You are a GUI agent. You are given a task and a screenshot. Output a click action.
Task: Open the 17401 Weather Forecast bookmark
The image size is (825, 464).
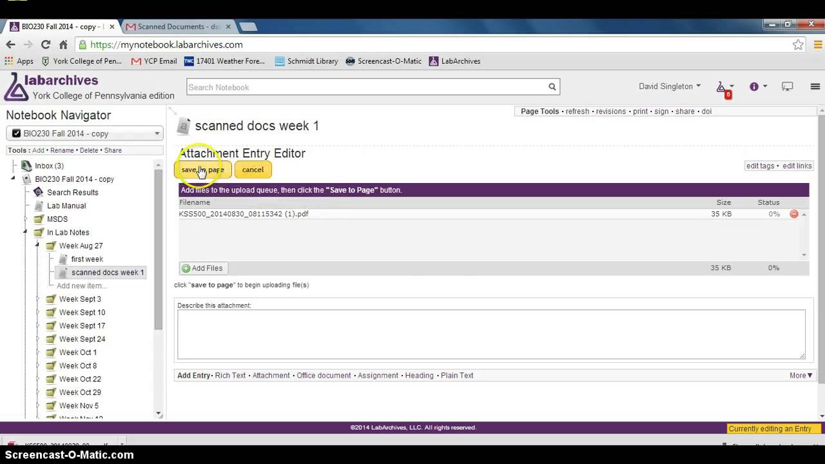(x=224, y=61)
